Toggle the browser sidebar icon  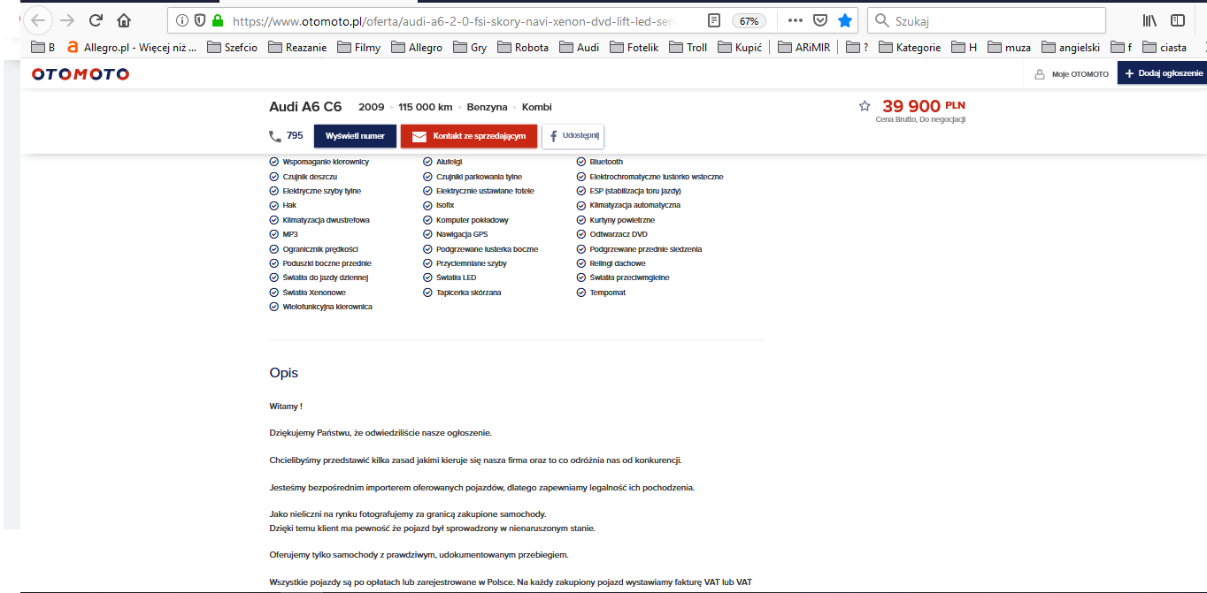1178,20
